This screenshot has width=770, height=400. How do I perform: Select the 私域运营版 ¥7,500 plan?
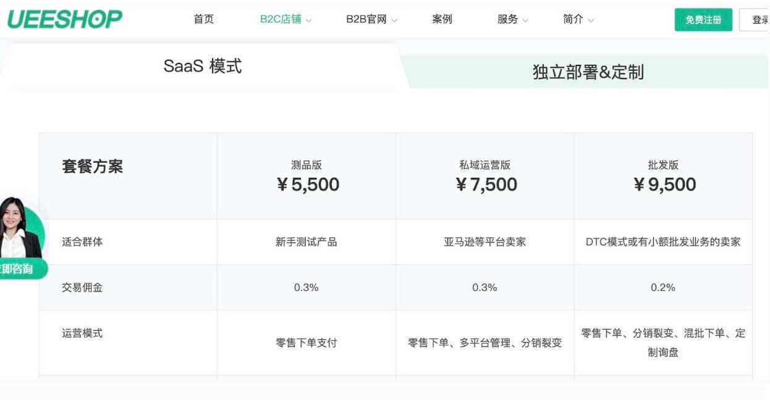coord(485,176)
